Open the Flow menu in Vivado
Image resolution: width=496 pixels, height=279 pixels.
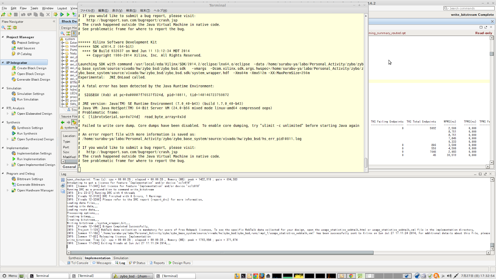[x=23, y=8]
